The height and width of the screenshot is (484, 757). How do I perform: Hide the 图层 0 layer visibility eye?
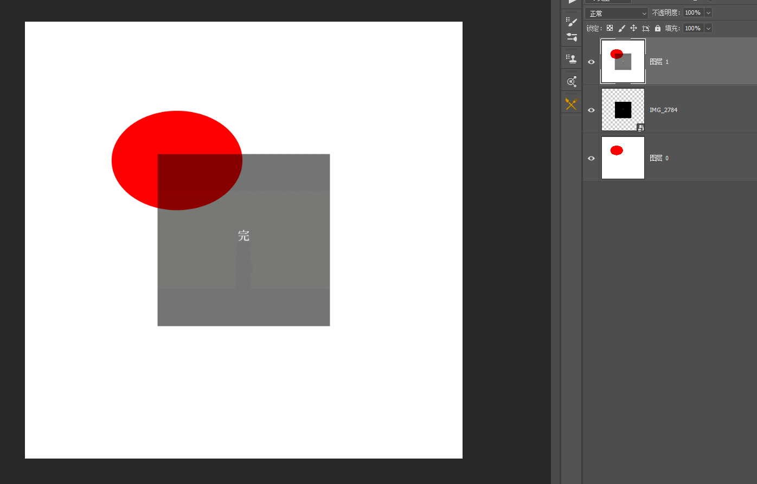click(591, 158)
